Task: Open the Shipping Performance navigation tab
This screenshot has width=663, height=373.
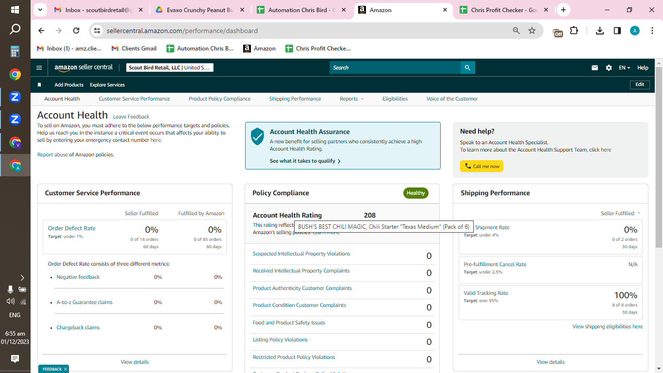Action: click(295, 99)
